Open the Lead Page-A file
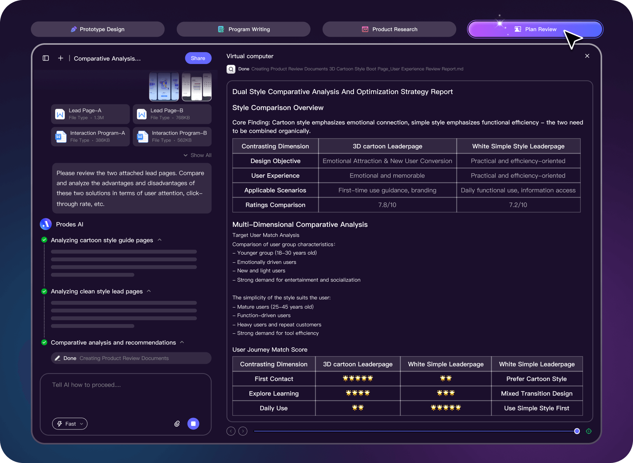 tap(90, 114)
